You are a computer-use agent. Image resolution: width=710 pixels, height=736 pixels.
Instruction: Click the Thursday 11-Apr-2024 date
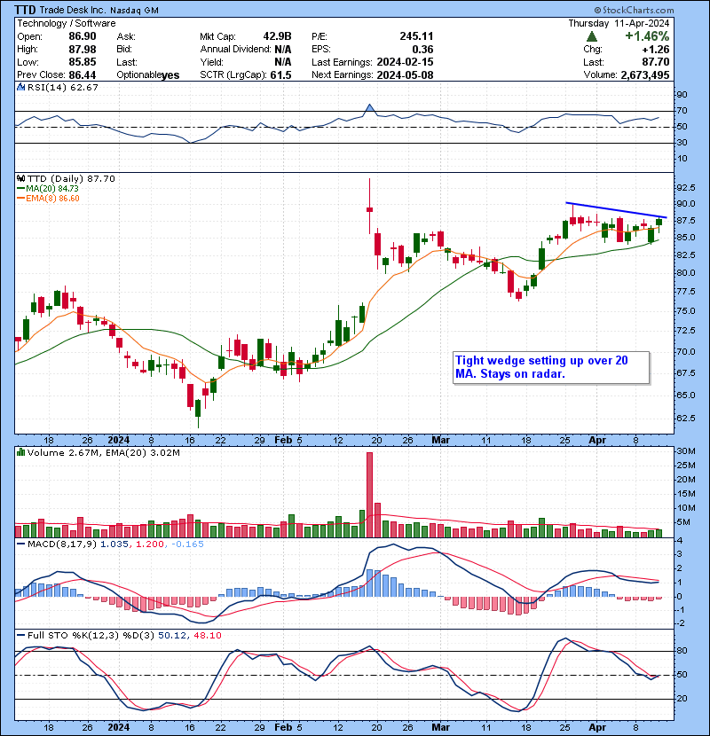619,23
